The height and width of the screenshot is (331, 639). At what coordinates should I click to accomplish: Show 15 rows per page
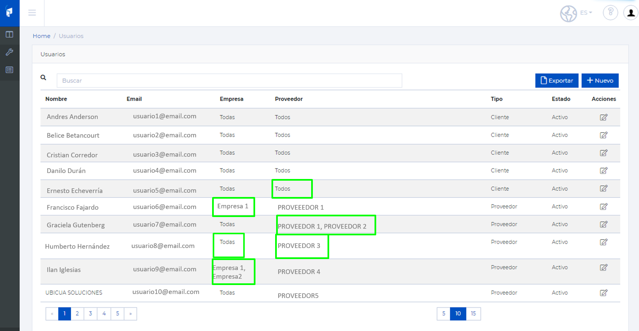pos(473,314)
